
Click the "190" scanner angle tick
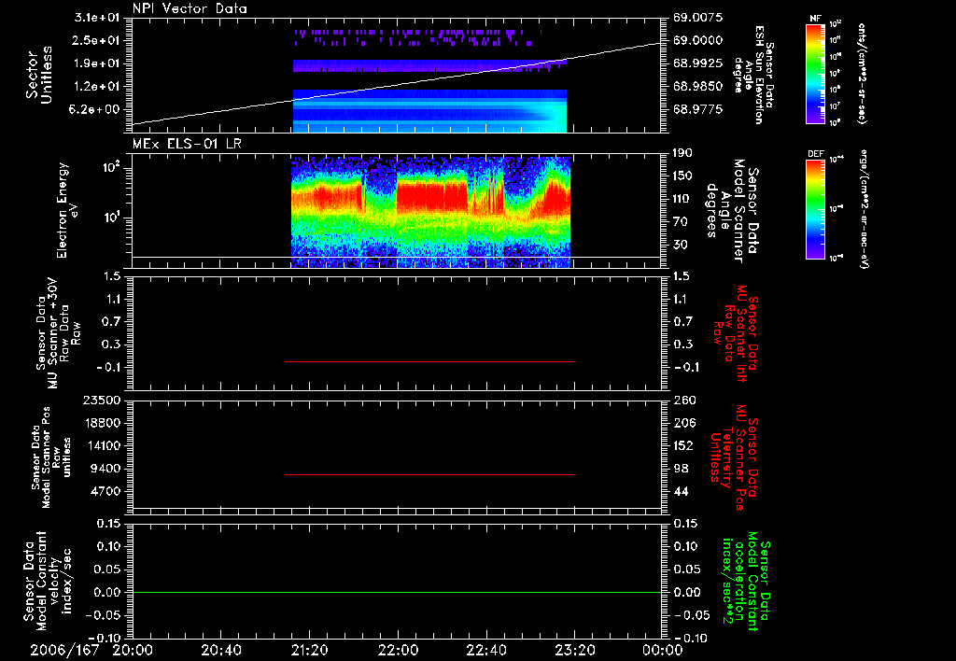pyautogui.click(x=682, y=152)
